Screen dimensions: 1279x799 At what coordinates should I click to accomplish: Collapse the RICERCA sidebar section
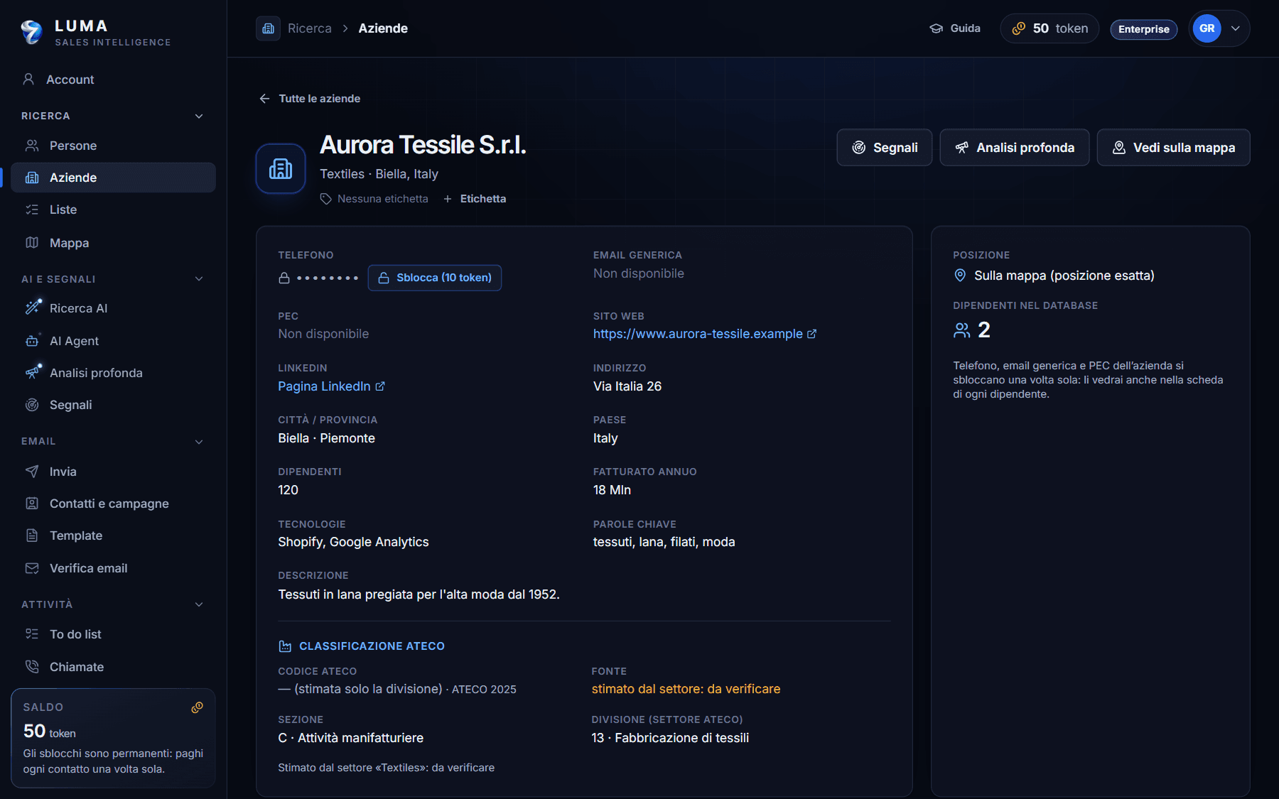pos(199,116)
